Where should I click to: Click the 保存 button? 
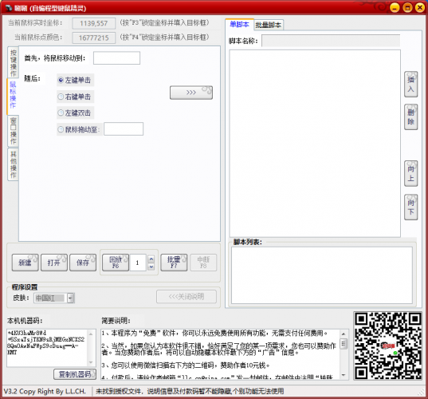point(83,263)
